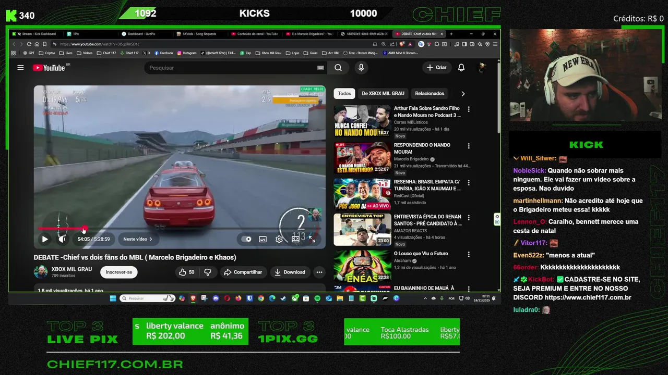Click the XBOX MIL GRAU channel avatar
Image resolution: width=668 pixels, height=375 pixels.
point(40,272)
